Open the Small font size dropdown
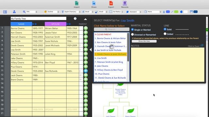Viewport: 209px width, 117px height. click(89, 12)
